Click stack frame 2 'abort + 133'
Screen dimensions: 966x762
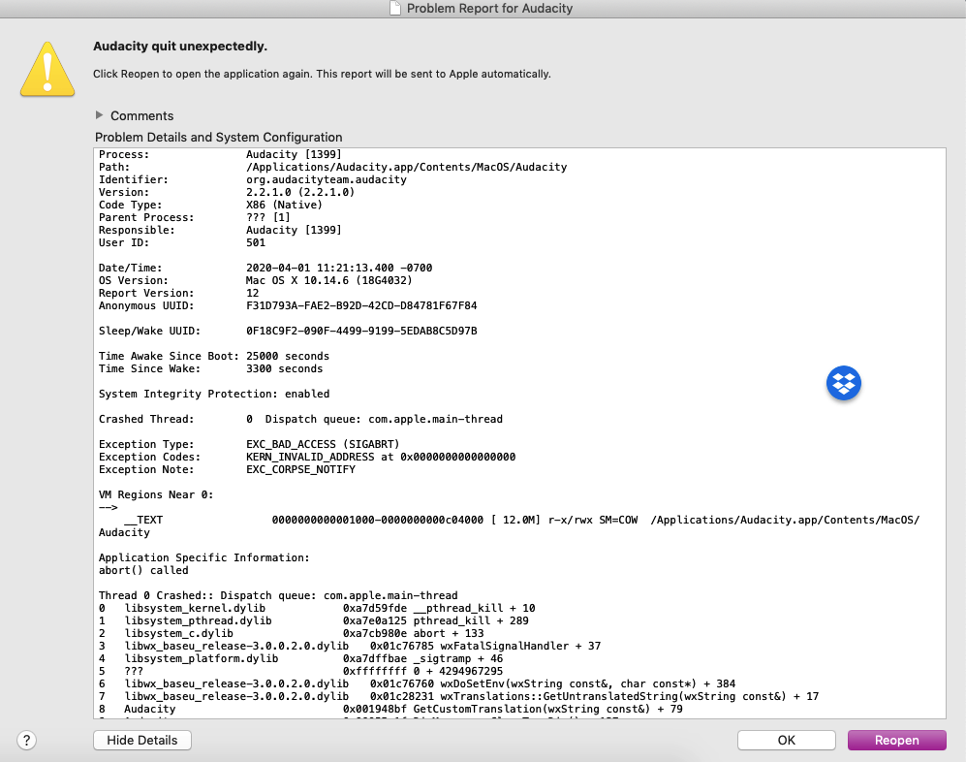(x=292, y=633)
